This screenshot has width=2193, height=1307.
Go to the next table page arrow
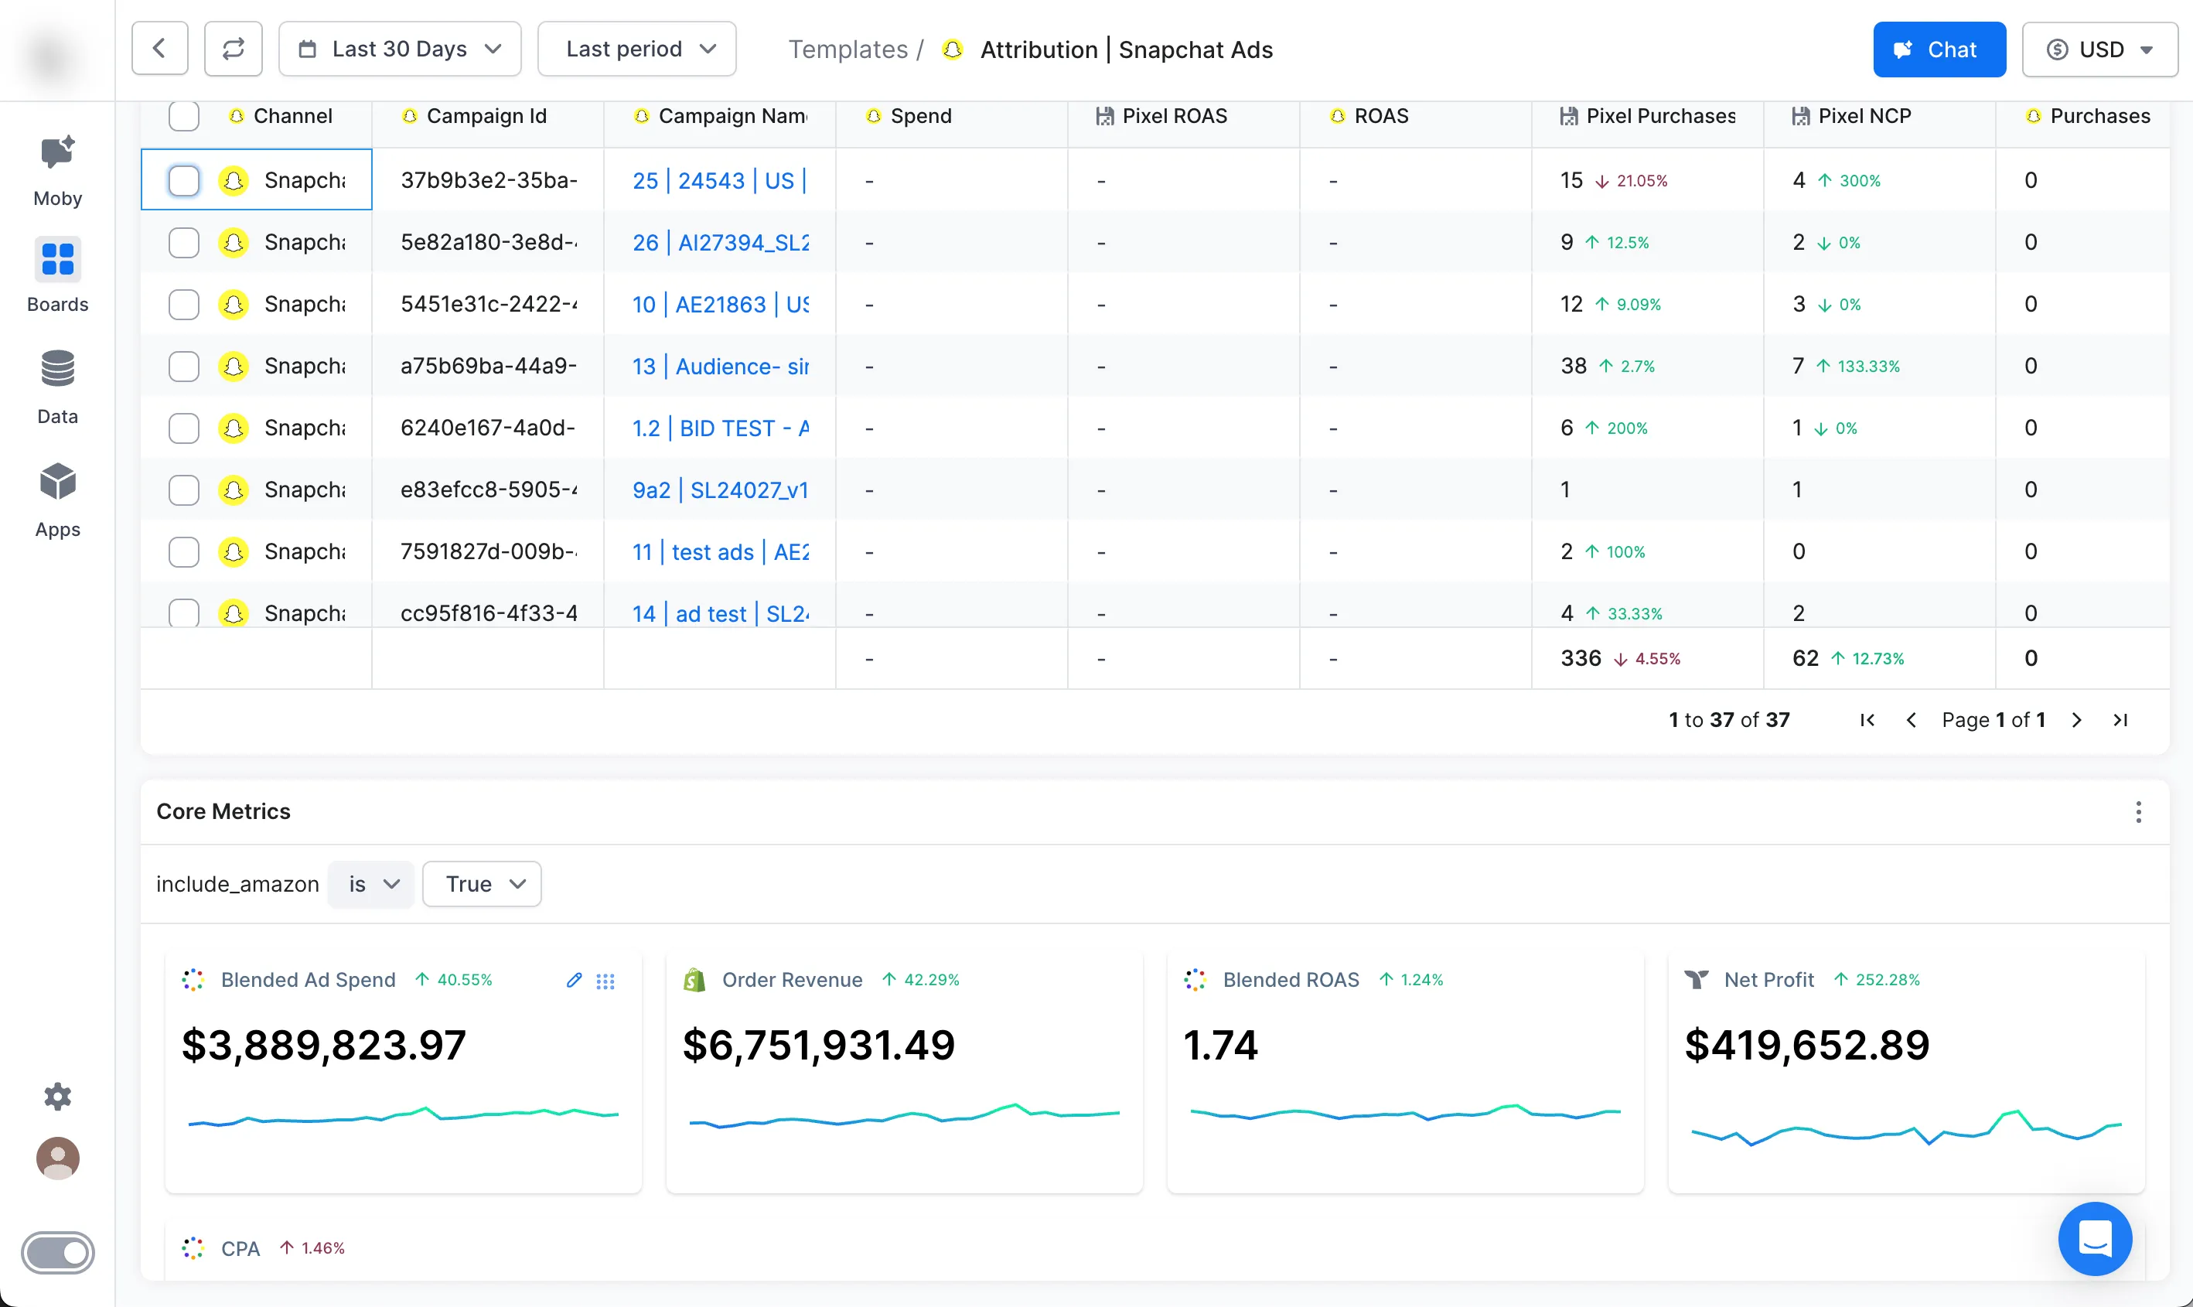coord(2077,721)
